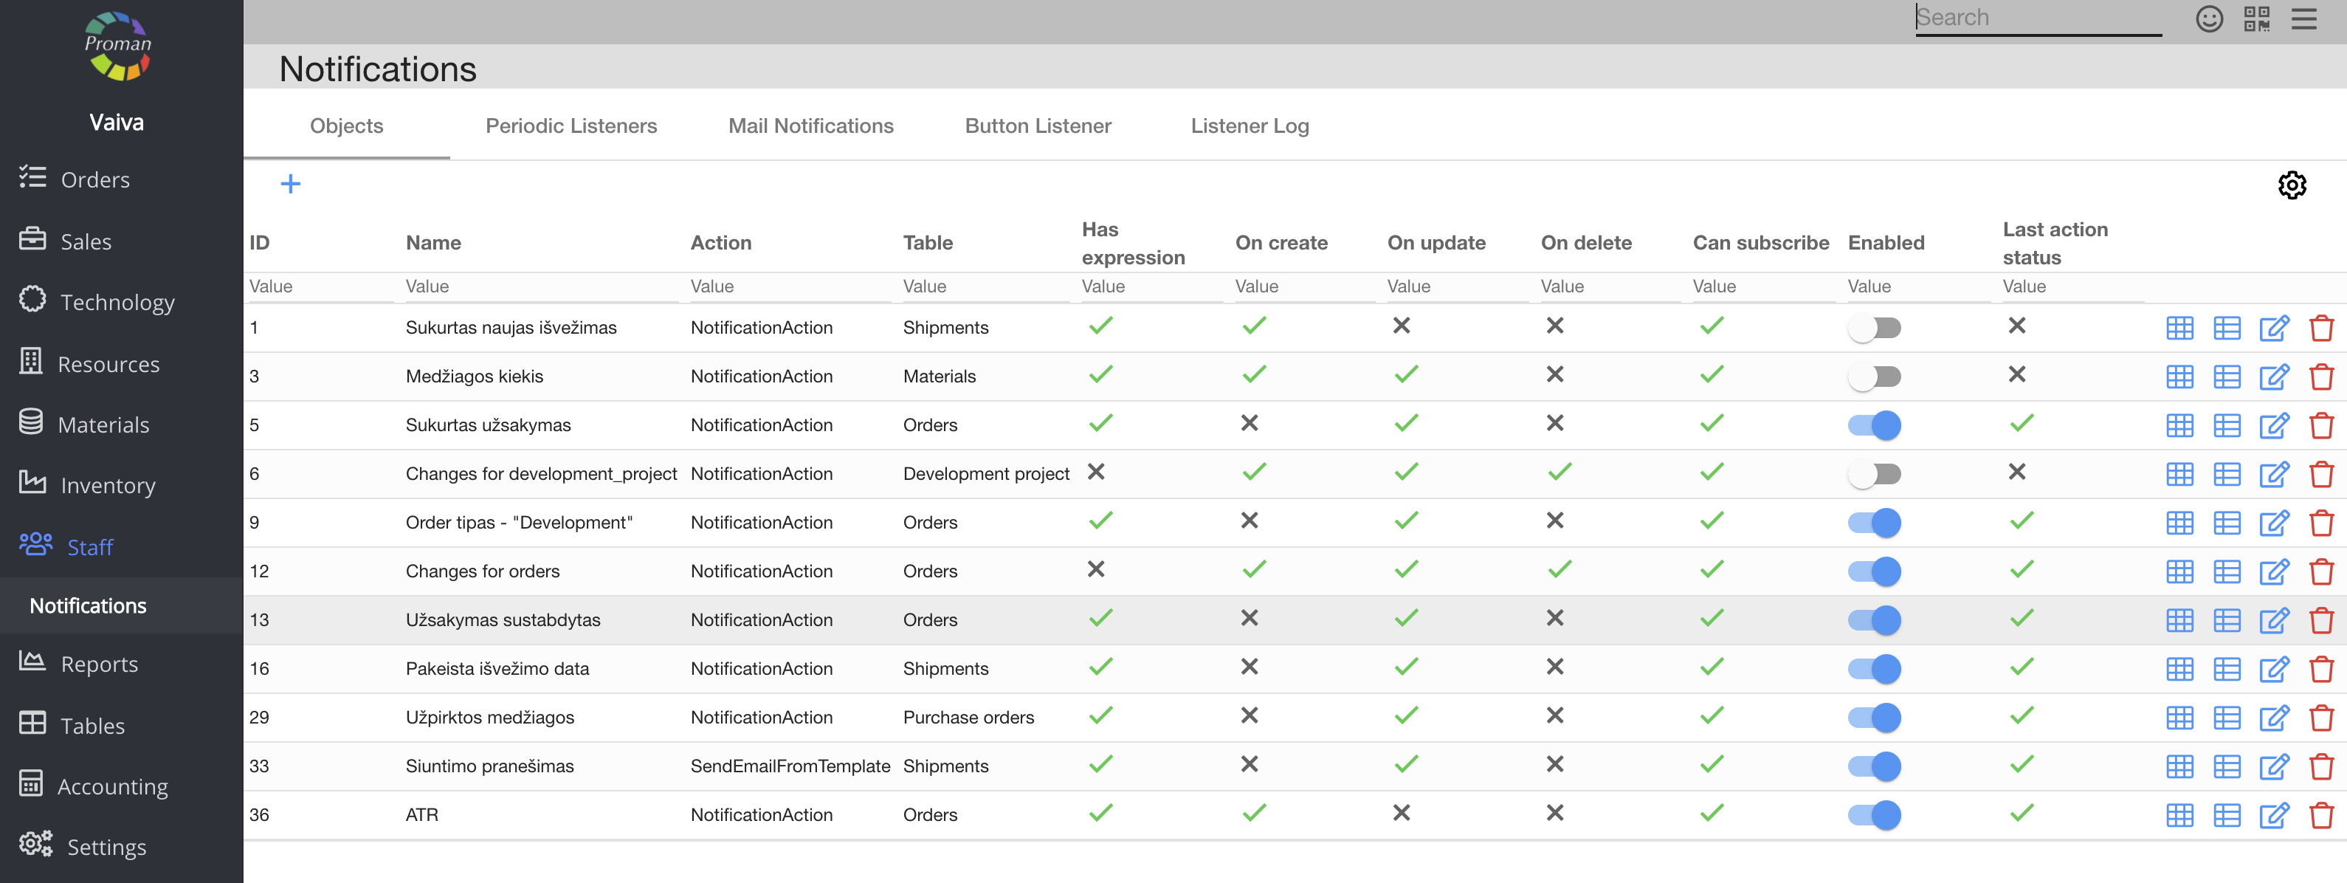The width and height of the screenshot is (2347, 883).
Task: Switch to Periodic Listeners tab
Action: [x=571, y=126]
